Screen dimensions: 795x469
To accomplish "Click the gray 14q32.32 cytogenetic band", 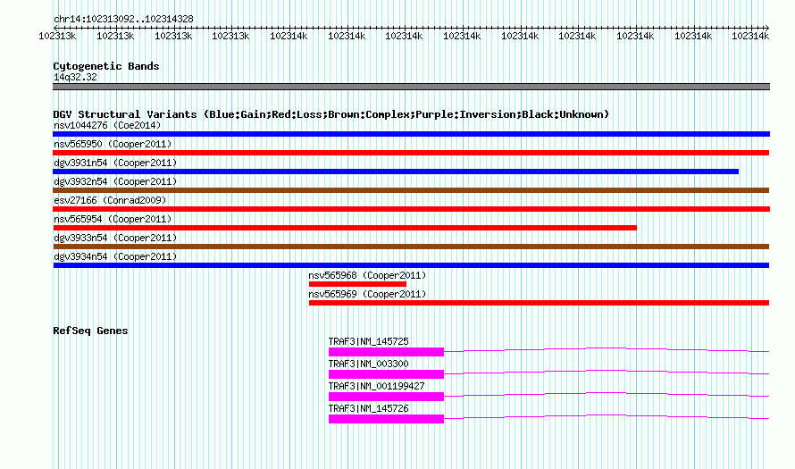I will tap(411, 87).
